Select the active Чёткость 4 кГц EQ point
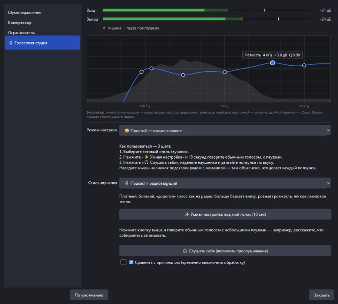338x304 pixels. (x=272, y=63)
